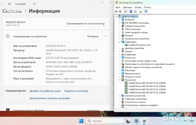
Task: Expand the Bluetooth device category
Action: [119, 20]
